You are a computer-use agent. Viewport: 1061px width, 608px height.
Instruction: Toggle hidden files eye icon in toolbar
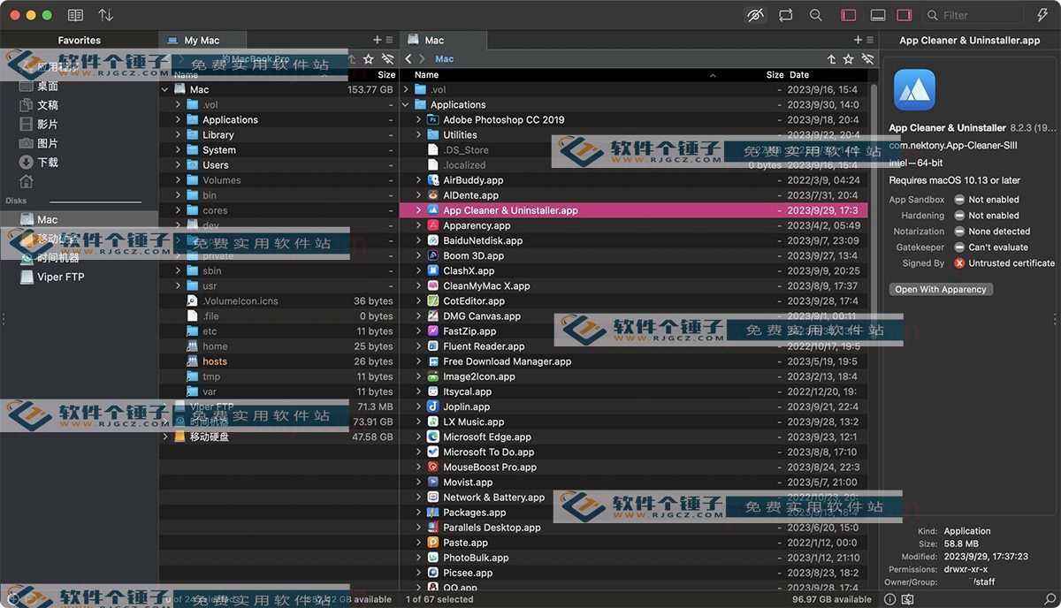click(755, 15)
